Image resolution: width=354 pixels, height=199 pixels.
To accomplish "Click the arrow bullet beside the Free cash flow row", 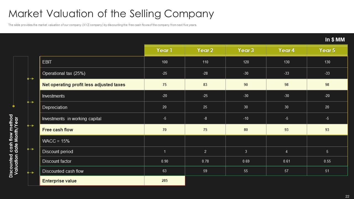I will pyautogui.click(x=31, y=126).
